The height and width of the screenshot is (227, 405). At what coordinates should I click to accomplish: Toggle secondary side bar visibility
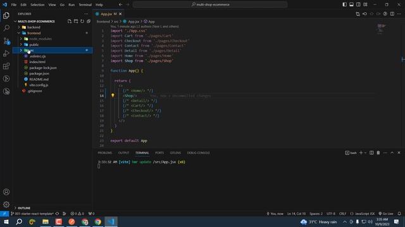359,4
